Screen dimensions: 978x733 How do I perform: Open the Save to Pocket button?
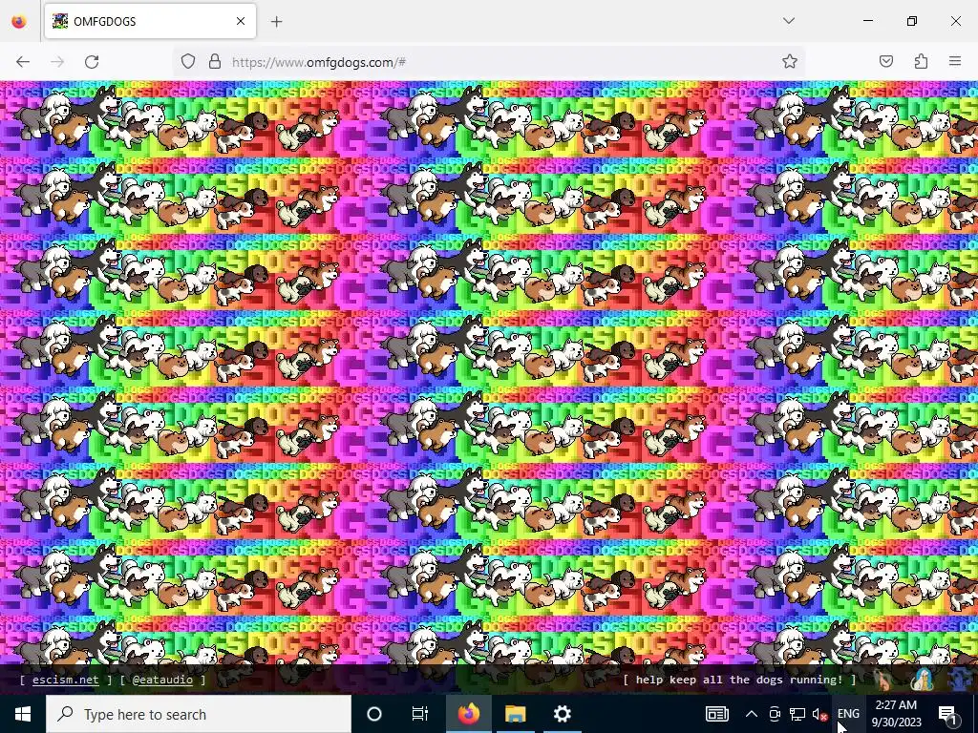886,61
